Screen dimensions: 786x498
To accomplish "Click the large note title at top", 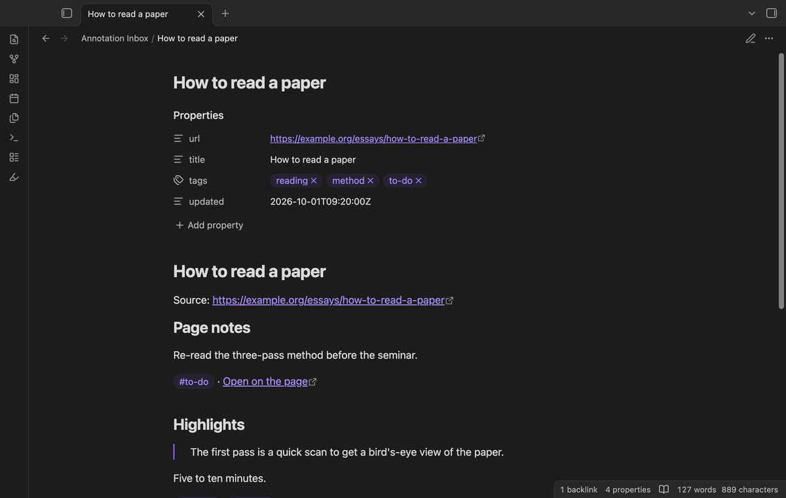I will (250, 82).
